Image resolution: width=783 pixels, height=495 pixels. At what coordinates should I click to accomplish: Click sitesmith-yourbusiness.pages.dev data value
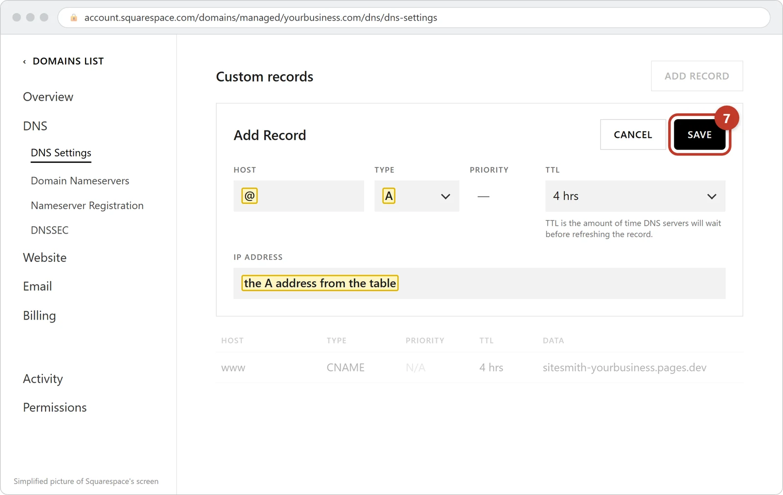(624, 367)
